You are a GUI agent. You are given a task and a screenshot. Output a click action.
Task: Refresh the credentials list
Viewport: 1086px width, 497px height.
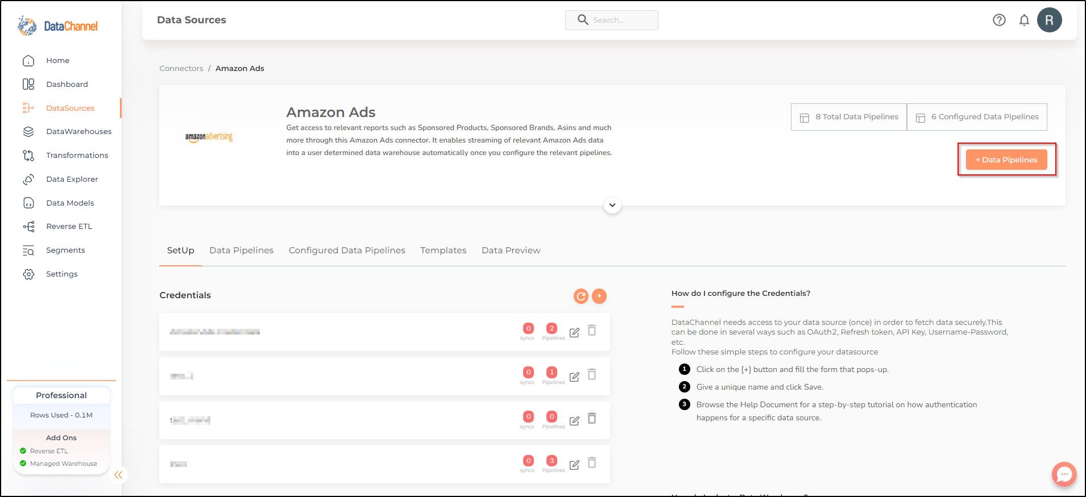(x=581, y=296)
